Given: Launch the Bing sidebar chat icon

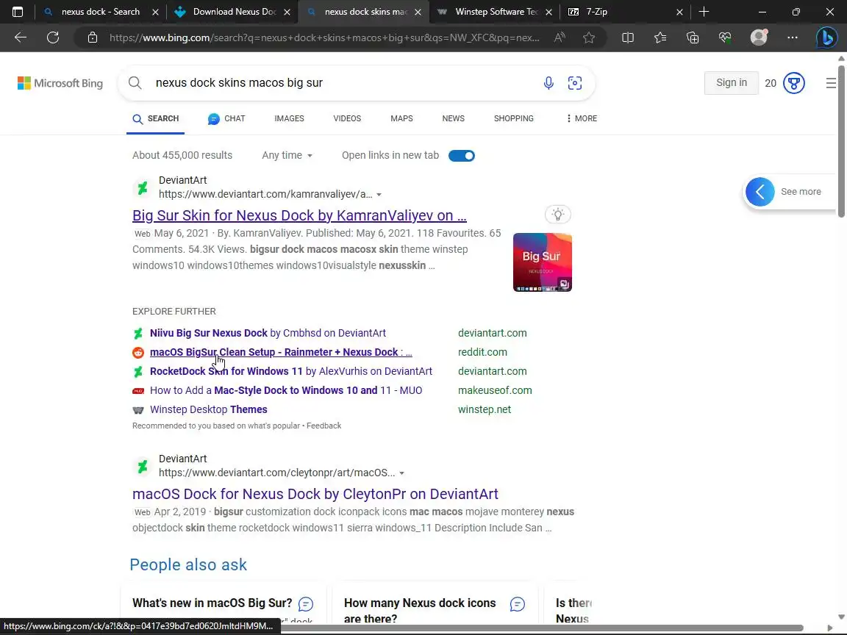Looking at the screenshot, I should click(x=826, y=37).
